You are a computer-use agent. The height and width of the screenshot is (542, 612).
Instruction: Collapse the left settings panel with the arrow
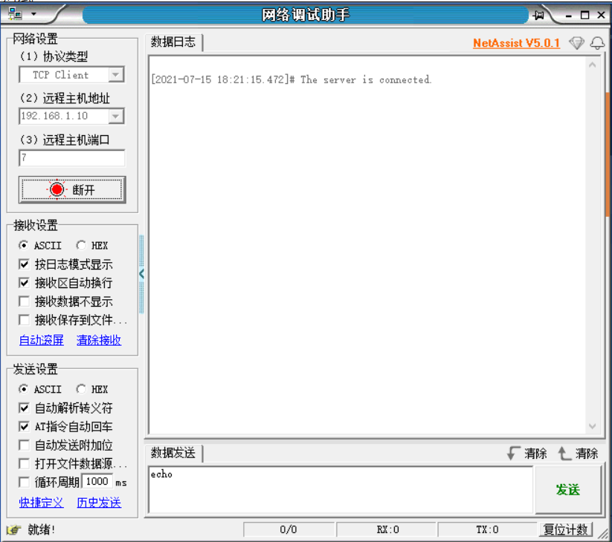pos(142,273)
